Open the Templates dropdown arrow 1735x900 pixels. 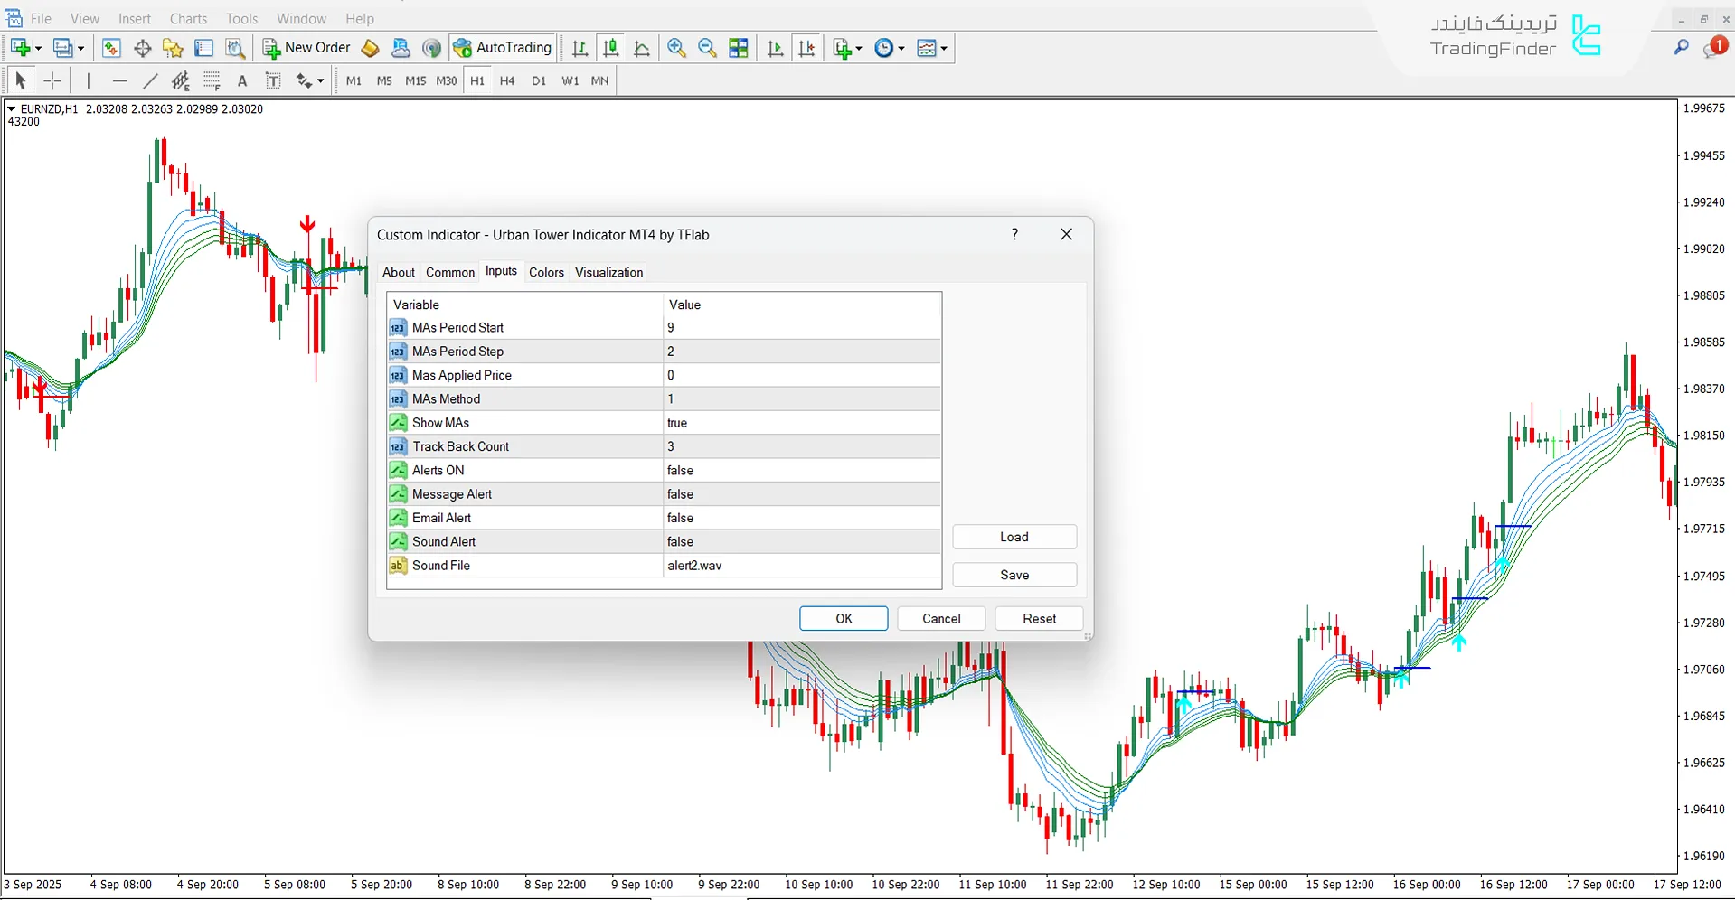coord(944,49)
